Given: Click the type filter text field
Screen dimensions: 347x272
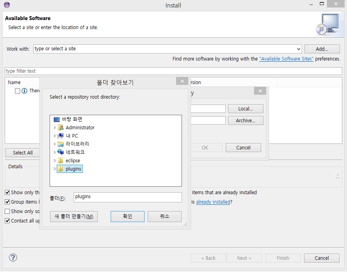Looking at the screenshot, I should click(x=173, y=71).
